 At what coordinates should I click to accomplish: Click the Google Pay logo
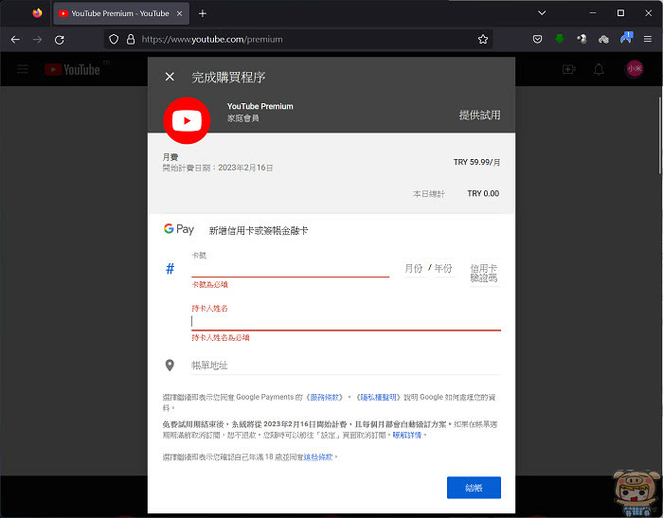179,229
